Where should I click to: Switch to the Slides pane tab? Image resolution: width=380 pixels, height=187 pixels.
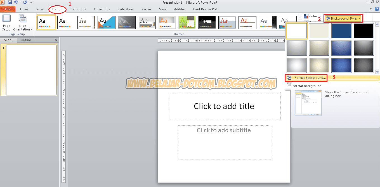pyautogui.click(x=8, y=40)
